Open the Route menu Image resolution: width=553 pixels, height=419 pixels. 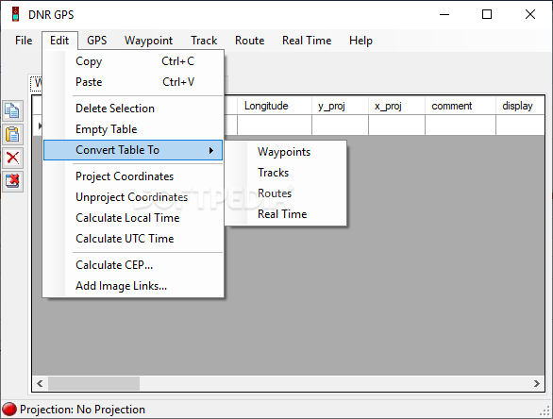click(250, 41)
